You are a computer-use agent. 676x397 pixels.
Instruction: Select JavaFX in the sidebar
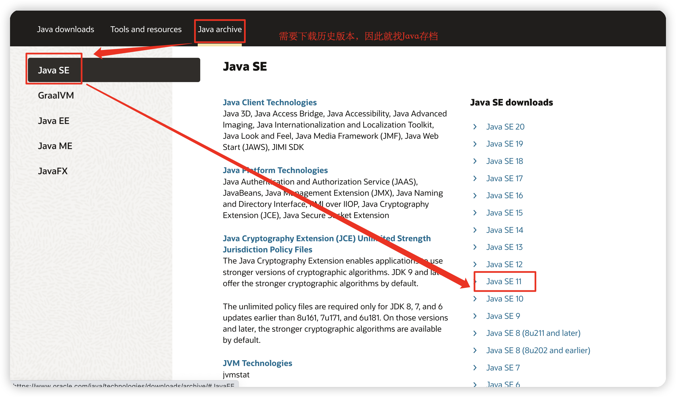53,171
